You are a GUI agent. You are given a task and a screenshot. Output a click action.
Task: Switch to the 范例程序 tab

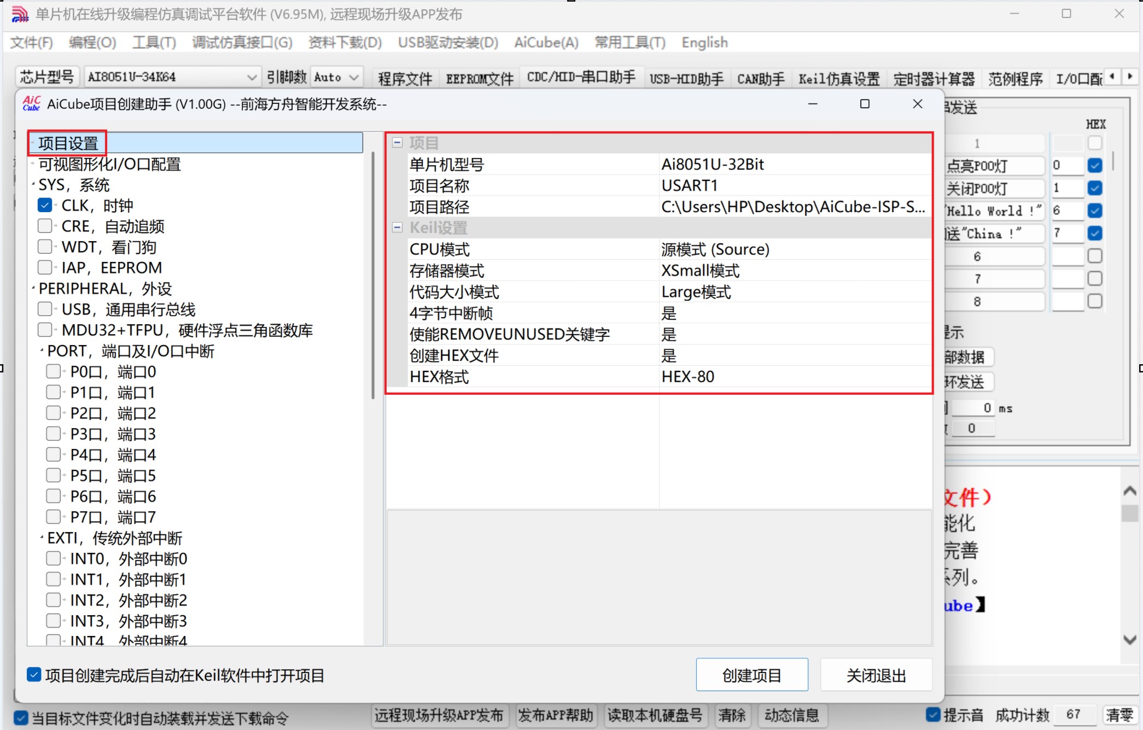pos(1015,79)
